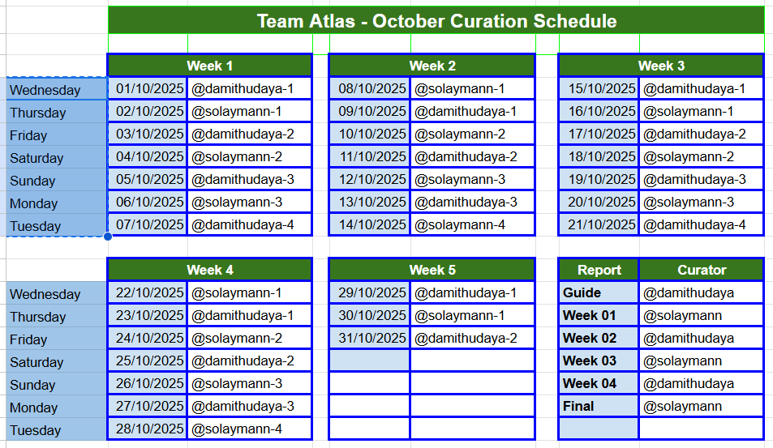Image resolution: width=773 pixels, height=448 pixels.
Task: Click the Week 5 header cell
Action: coord(432,270)
